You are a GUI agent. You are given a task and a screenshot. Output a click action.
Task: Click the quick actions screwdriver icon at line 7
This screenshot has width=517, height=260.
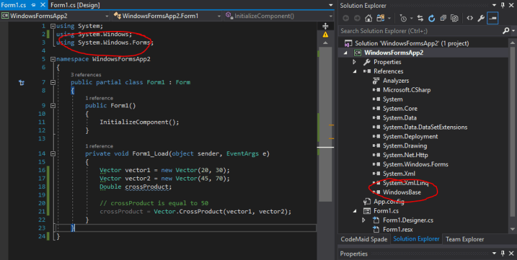coord(21,83)
